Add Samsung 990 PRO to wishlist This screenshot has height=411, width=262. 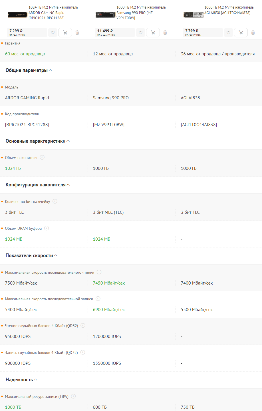[140, 33]
